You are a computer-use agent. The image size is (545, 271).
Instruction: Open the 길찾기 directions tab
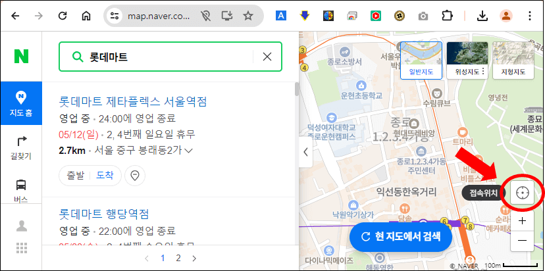tap(21, 149)
